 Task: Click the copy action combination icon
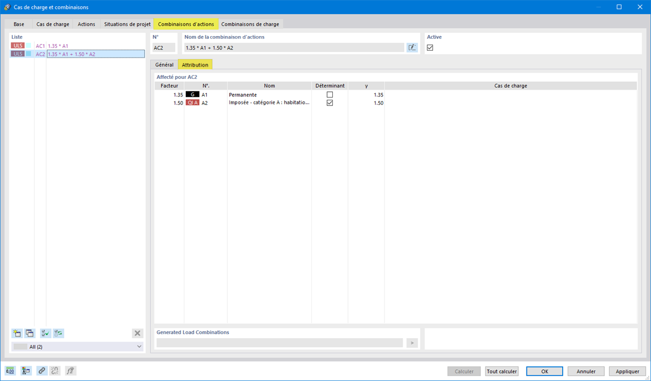pos(29,333)
